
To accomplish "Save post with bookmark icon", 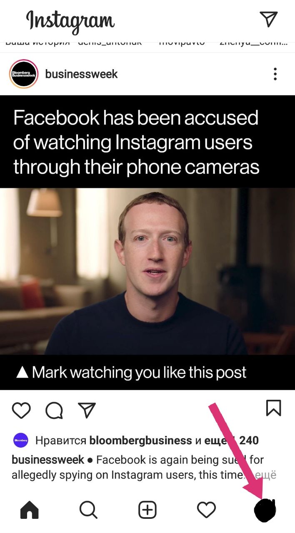I will coord(274,408).
